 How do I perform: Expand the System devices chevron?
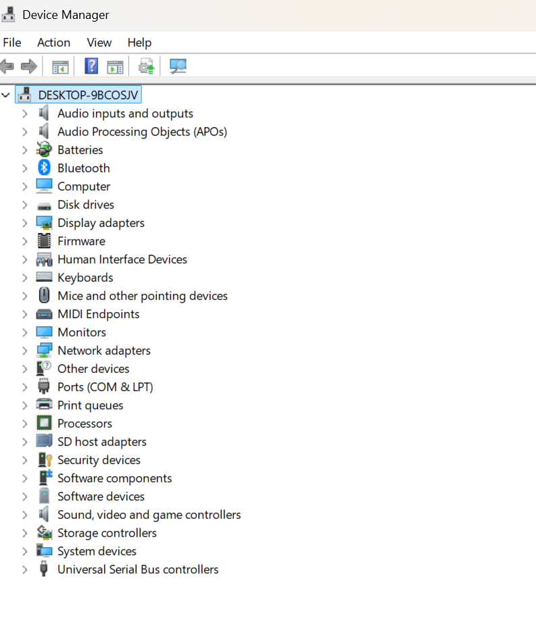[25, 551]
